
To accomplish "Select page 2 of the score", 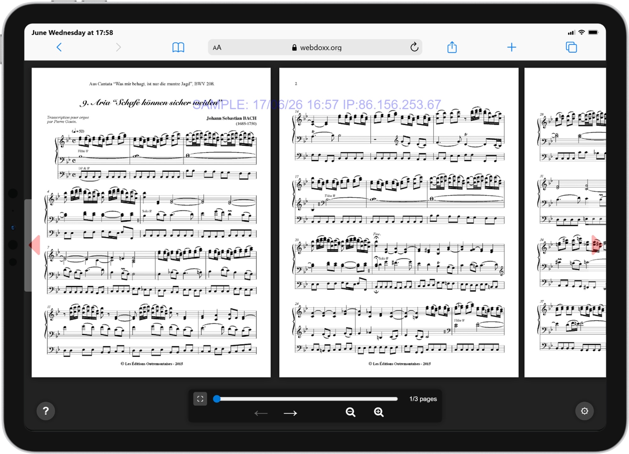I will (399, 222).
